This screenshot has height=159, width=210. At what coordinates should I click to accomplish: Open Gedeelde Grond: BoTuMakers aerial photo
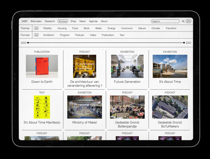point(170,107)
